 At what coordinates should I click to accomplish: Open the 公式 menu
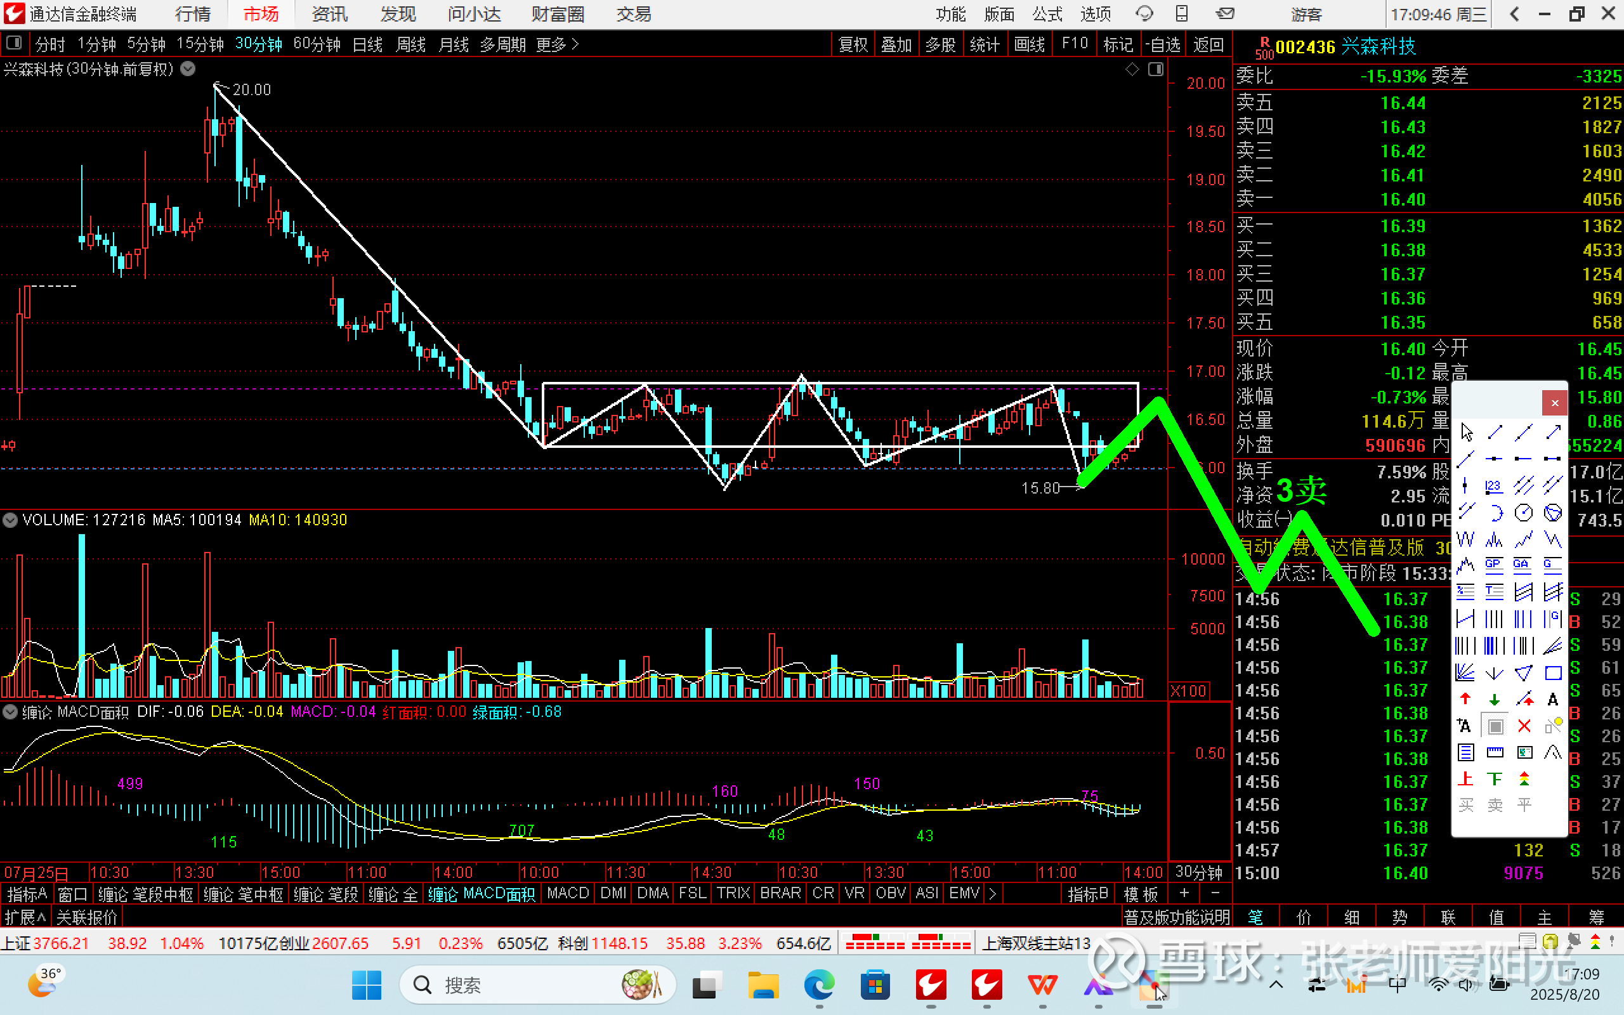[x=1047, y=14]
